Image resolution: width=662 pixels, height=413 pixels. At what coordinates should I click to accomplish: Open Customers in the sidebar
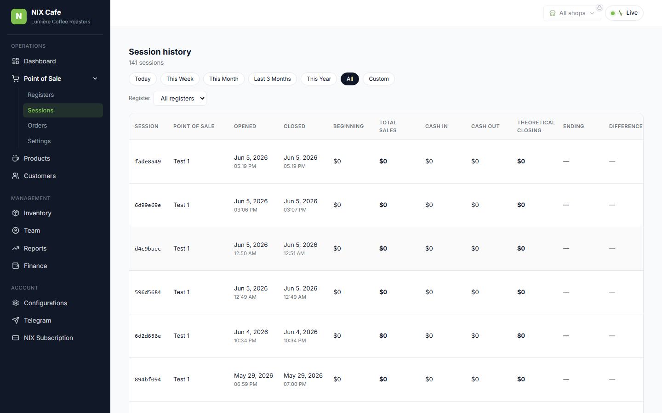(x=55, y=176)
